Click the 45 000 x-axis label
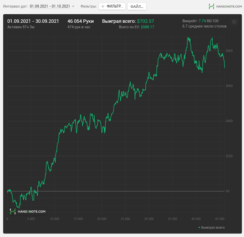The width and height of the screenshot is (244, 237). click(219, 219)
